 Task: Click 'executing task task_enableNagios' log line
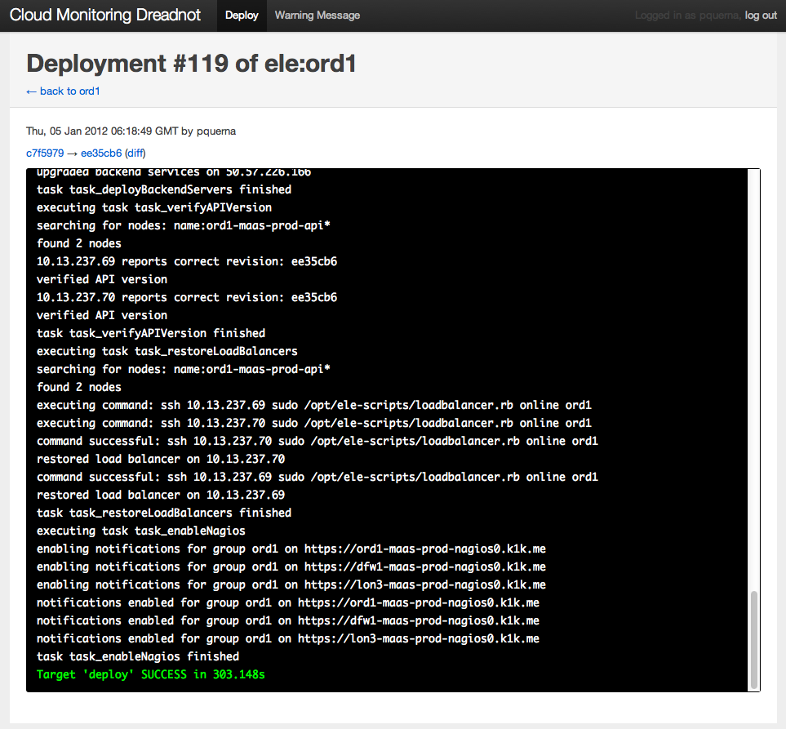coord(141,531)
